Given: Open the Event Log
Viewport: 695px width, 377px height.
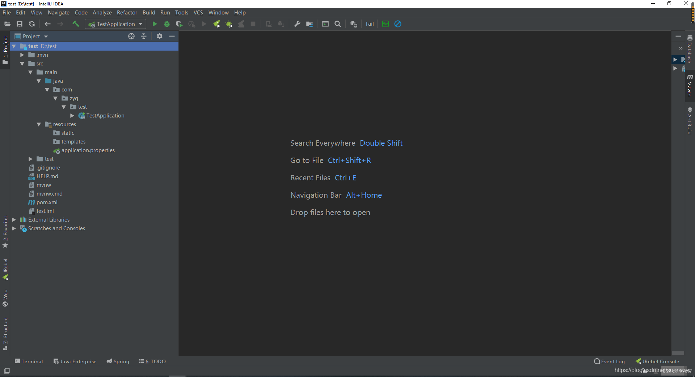Looking at the screenshot, I should [610, 361].
